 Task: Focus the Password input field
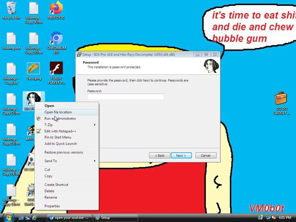pyautogui.click(x=126, y=97)
